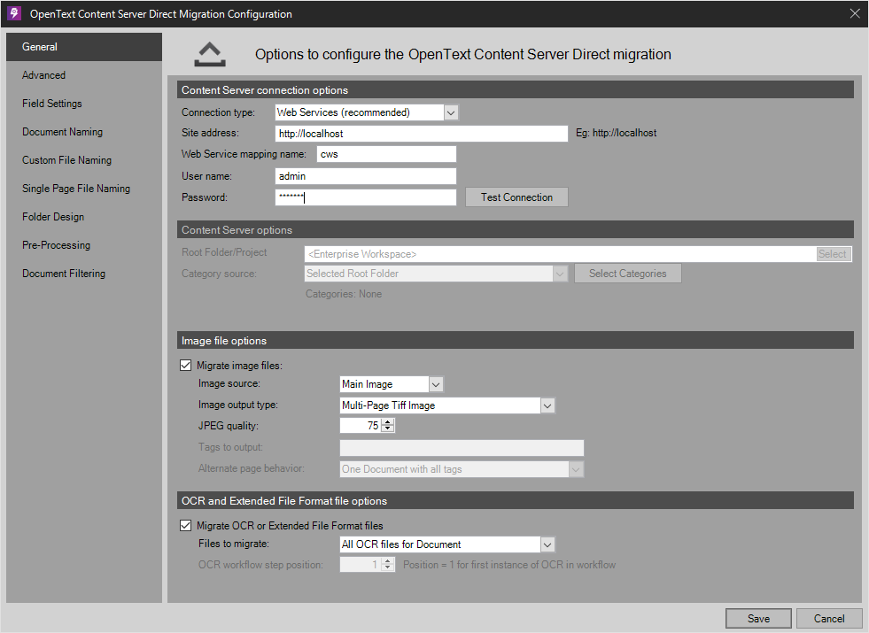Click the Root Folder/Project text box
The image size is (869, 633).
(x=561, y=254)
